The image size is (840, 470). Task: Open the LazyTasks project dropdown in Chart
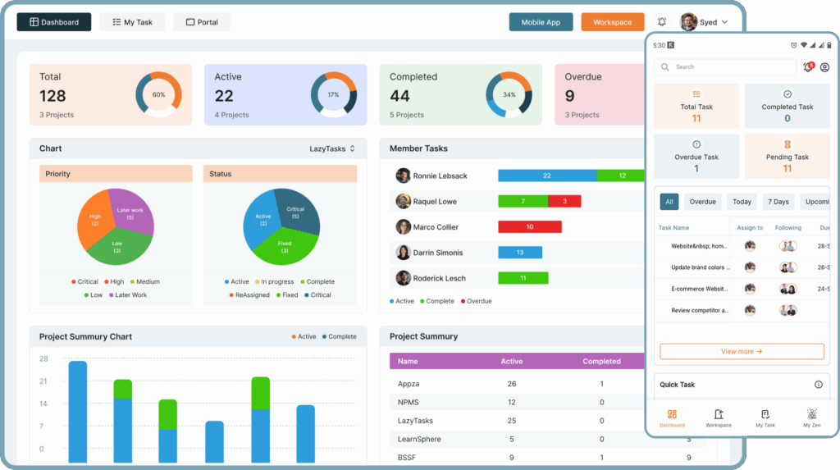pyautogui.click(x=332, y=148)
